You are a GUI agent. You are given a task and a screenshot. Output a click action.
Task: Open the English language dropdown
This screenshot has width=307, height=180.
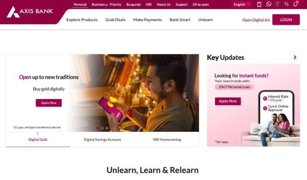tap(242, 4)
